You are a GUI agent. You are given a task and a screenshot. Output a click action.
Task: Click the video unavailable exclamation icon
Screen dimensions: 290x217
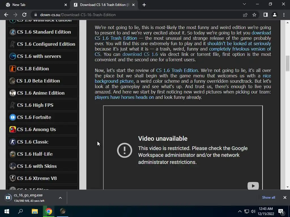[125, 150]
